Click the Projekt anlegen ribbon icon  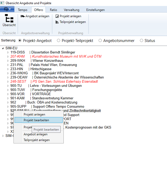click(x=57, y=16)
